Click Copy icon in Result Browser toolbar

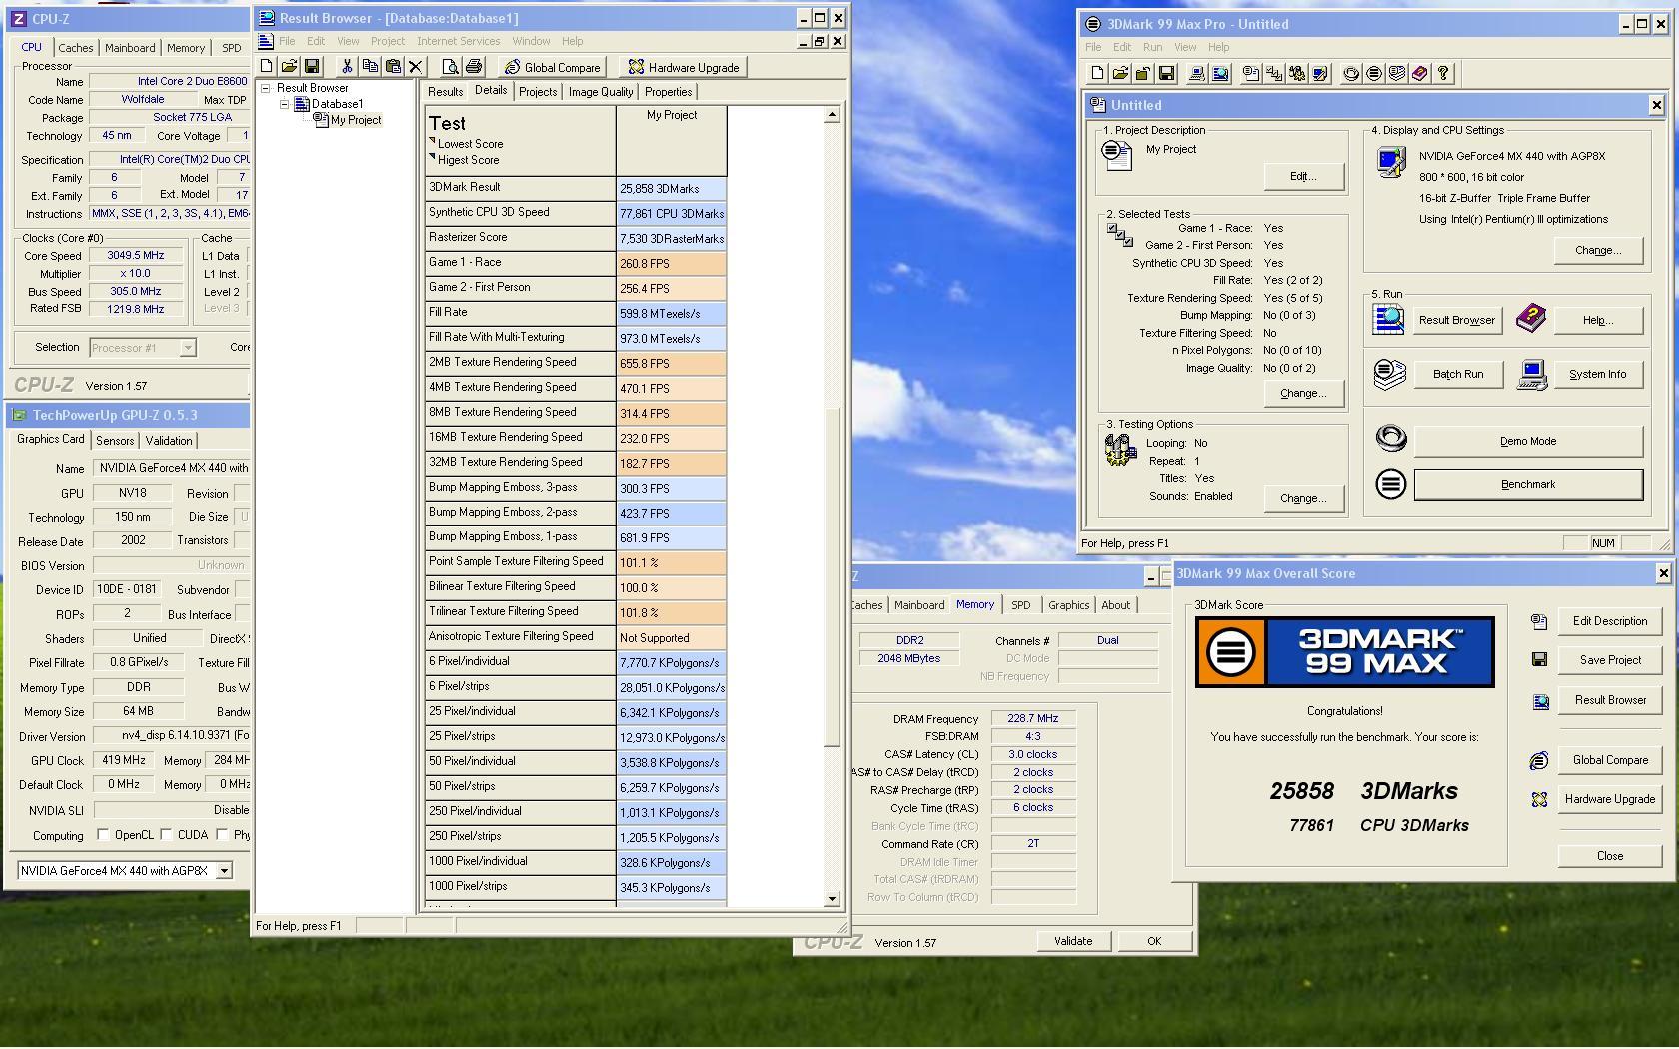click(370, 67)
